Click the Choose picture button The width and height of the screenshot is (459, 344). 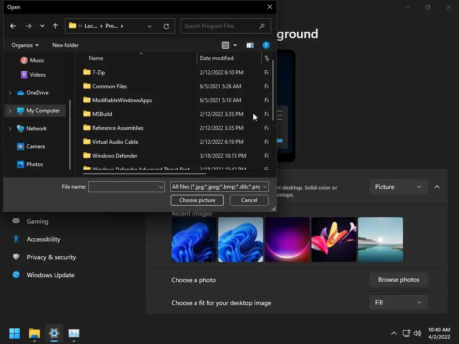tap(197, 200)
